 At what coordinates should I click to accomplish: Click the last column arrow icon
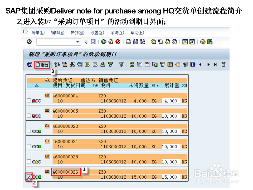coord(216,65)
